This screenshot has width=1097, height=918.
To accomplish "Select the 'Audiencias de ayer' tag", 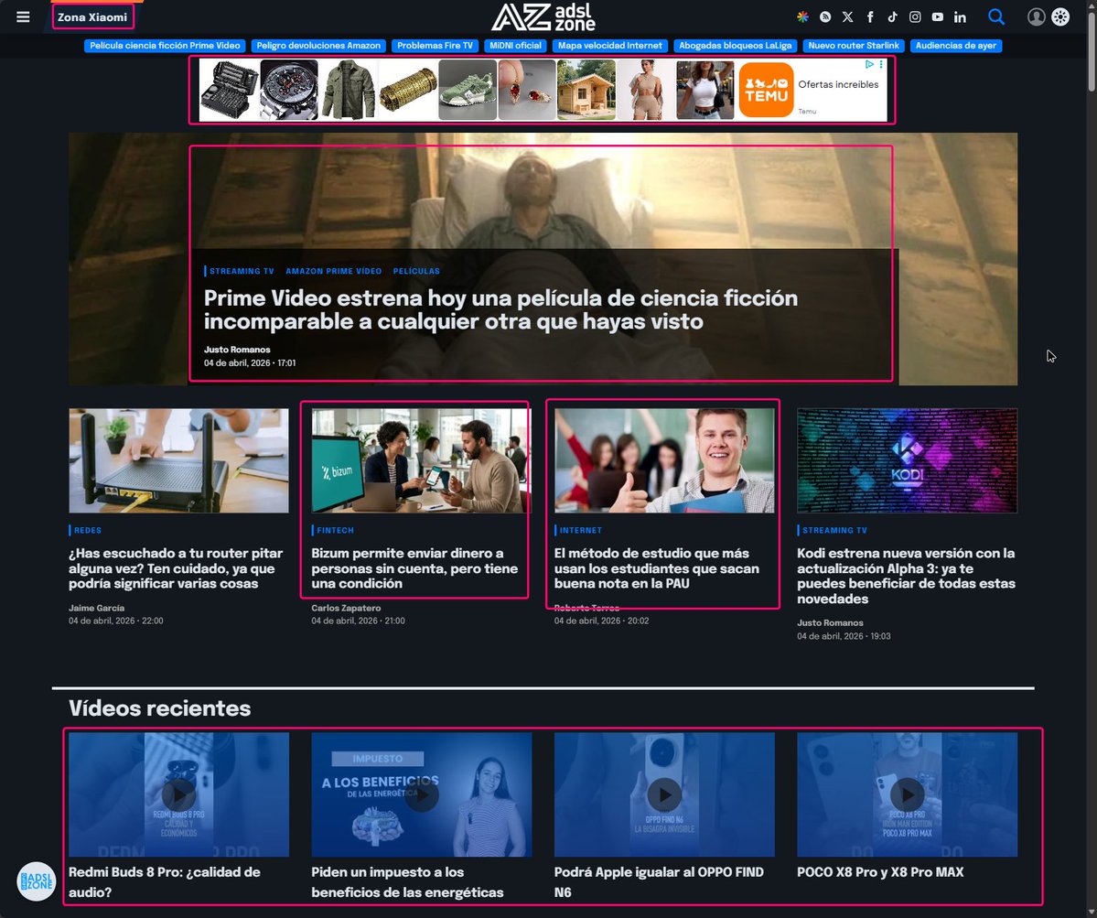I will (956, 46).
